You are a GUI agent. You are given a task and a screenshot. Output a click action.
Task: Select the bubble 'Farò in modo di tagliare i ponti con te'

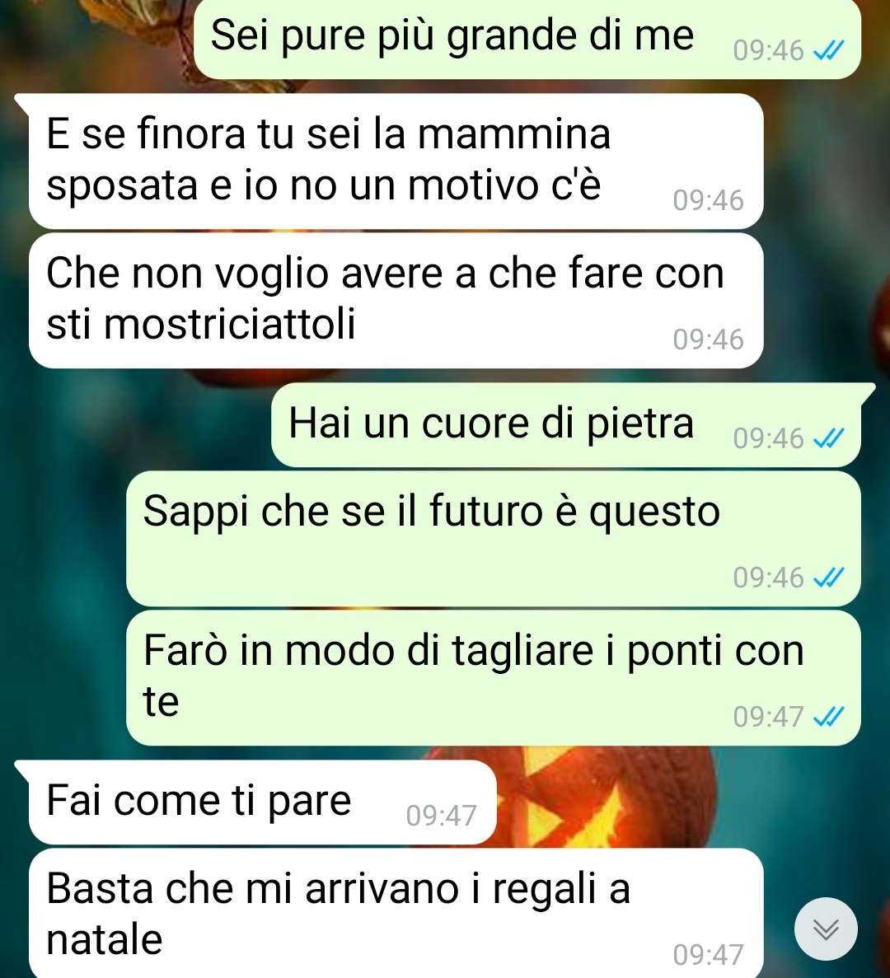pyautogui.click(x=494, y=678)
